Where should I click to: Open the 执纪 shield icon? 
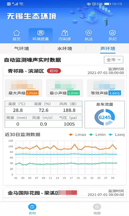(112, 35)
